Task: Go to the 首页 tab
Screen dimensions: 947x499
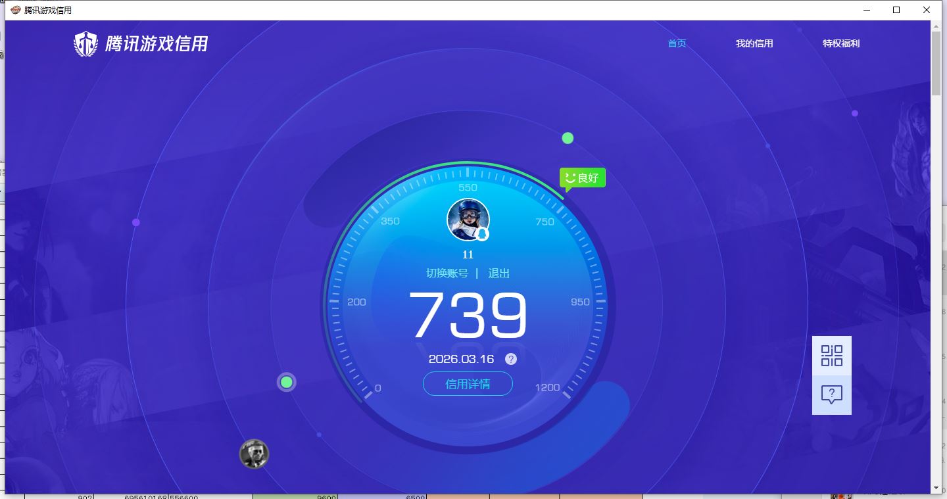Action: tap(677, 43)
